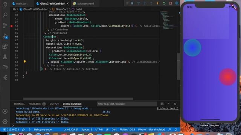Image resolution: width=241 pixels, height=135 pixels.
Task: Open the notifications bell in status bar
Action: tap(176, 129)
